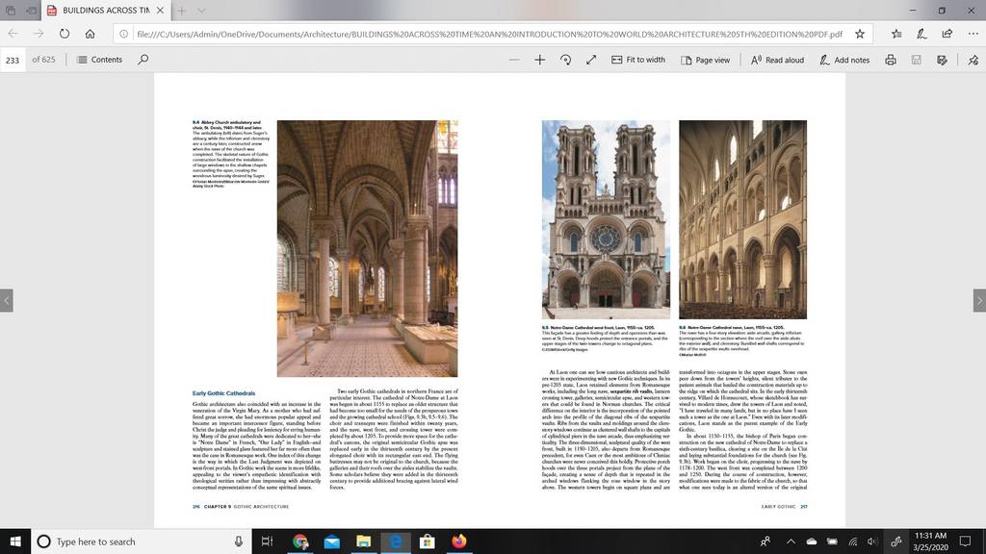This screenshot has width=986, height=554.
Task: Open Task View
Action: 268,541
